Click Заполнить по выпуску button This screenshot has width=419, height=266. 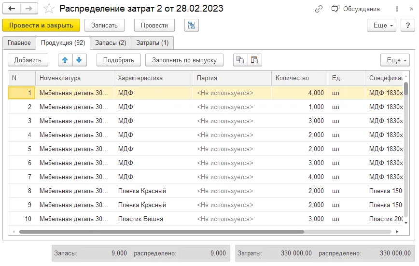point(184,60)
